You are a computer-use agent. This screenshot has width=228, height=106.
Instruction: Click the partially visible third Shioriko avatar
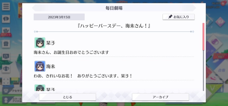[x=40, y=88]
